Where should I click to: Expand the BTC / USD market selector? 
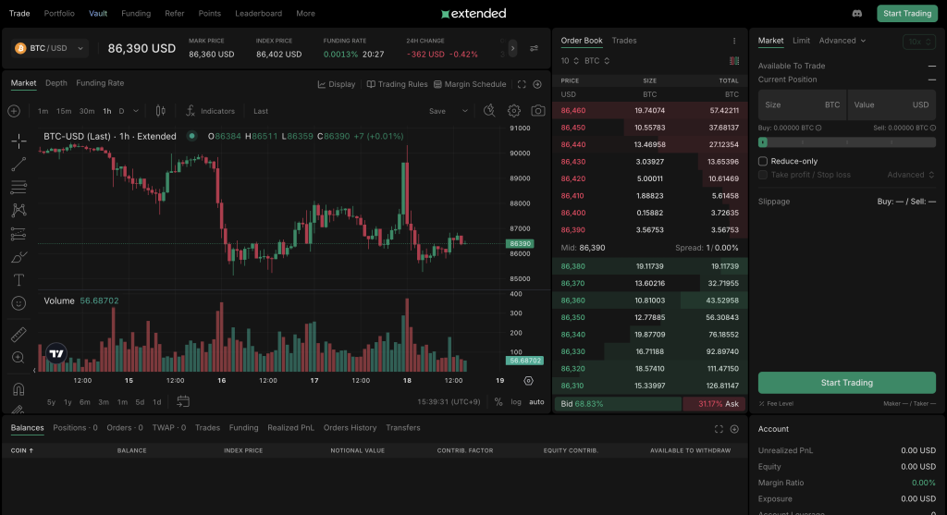(x=51, y=48)
